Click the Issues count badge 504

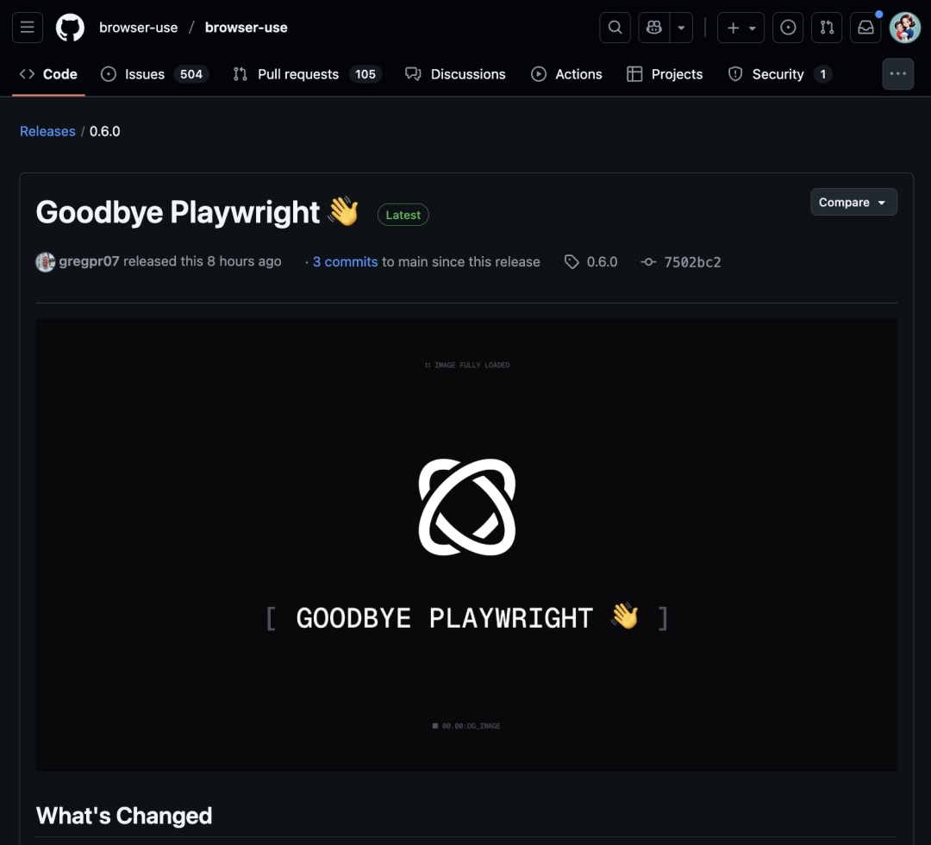coord(191,74)
